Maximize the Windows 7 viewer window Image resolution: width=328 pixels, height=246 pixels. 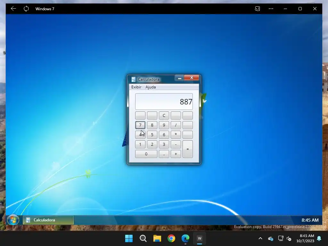[x=300, y=9]
